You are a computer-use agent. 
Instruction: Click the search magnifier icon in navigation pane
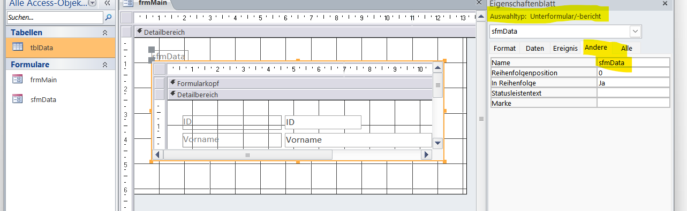click(108, 18)
